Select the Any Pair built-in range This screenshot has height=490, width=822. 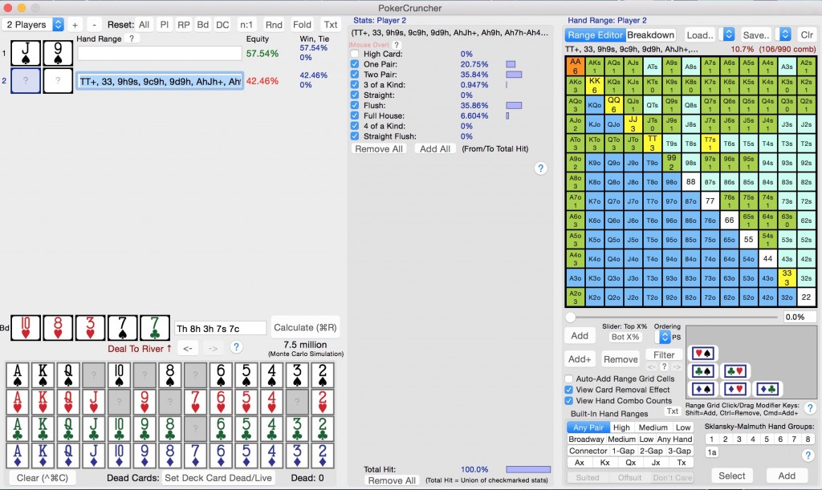click(x=588, y=427)
